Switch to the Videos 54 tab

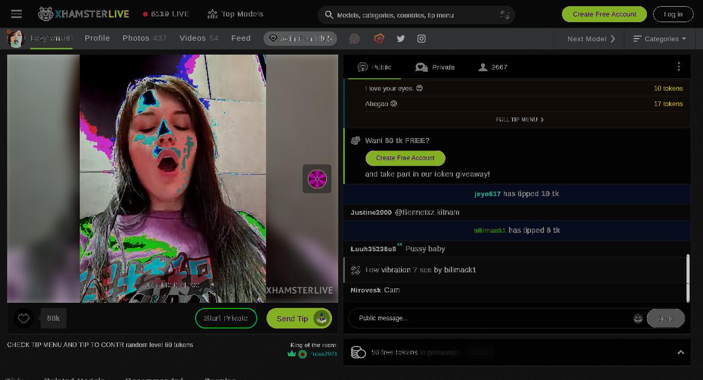[x=199, y=38]
